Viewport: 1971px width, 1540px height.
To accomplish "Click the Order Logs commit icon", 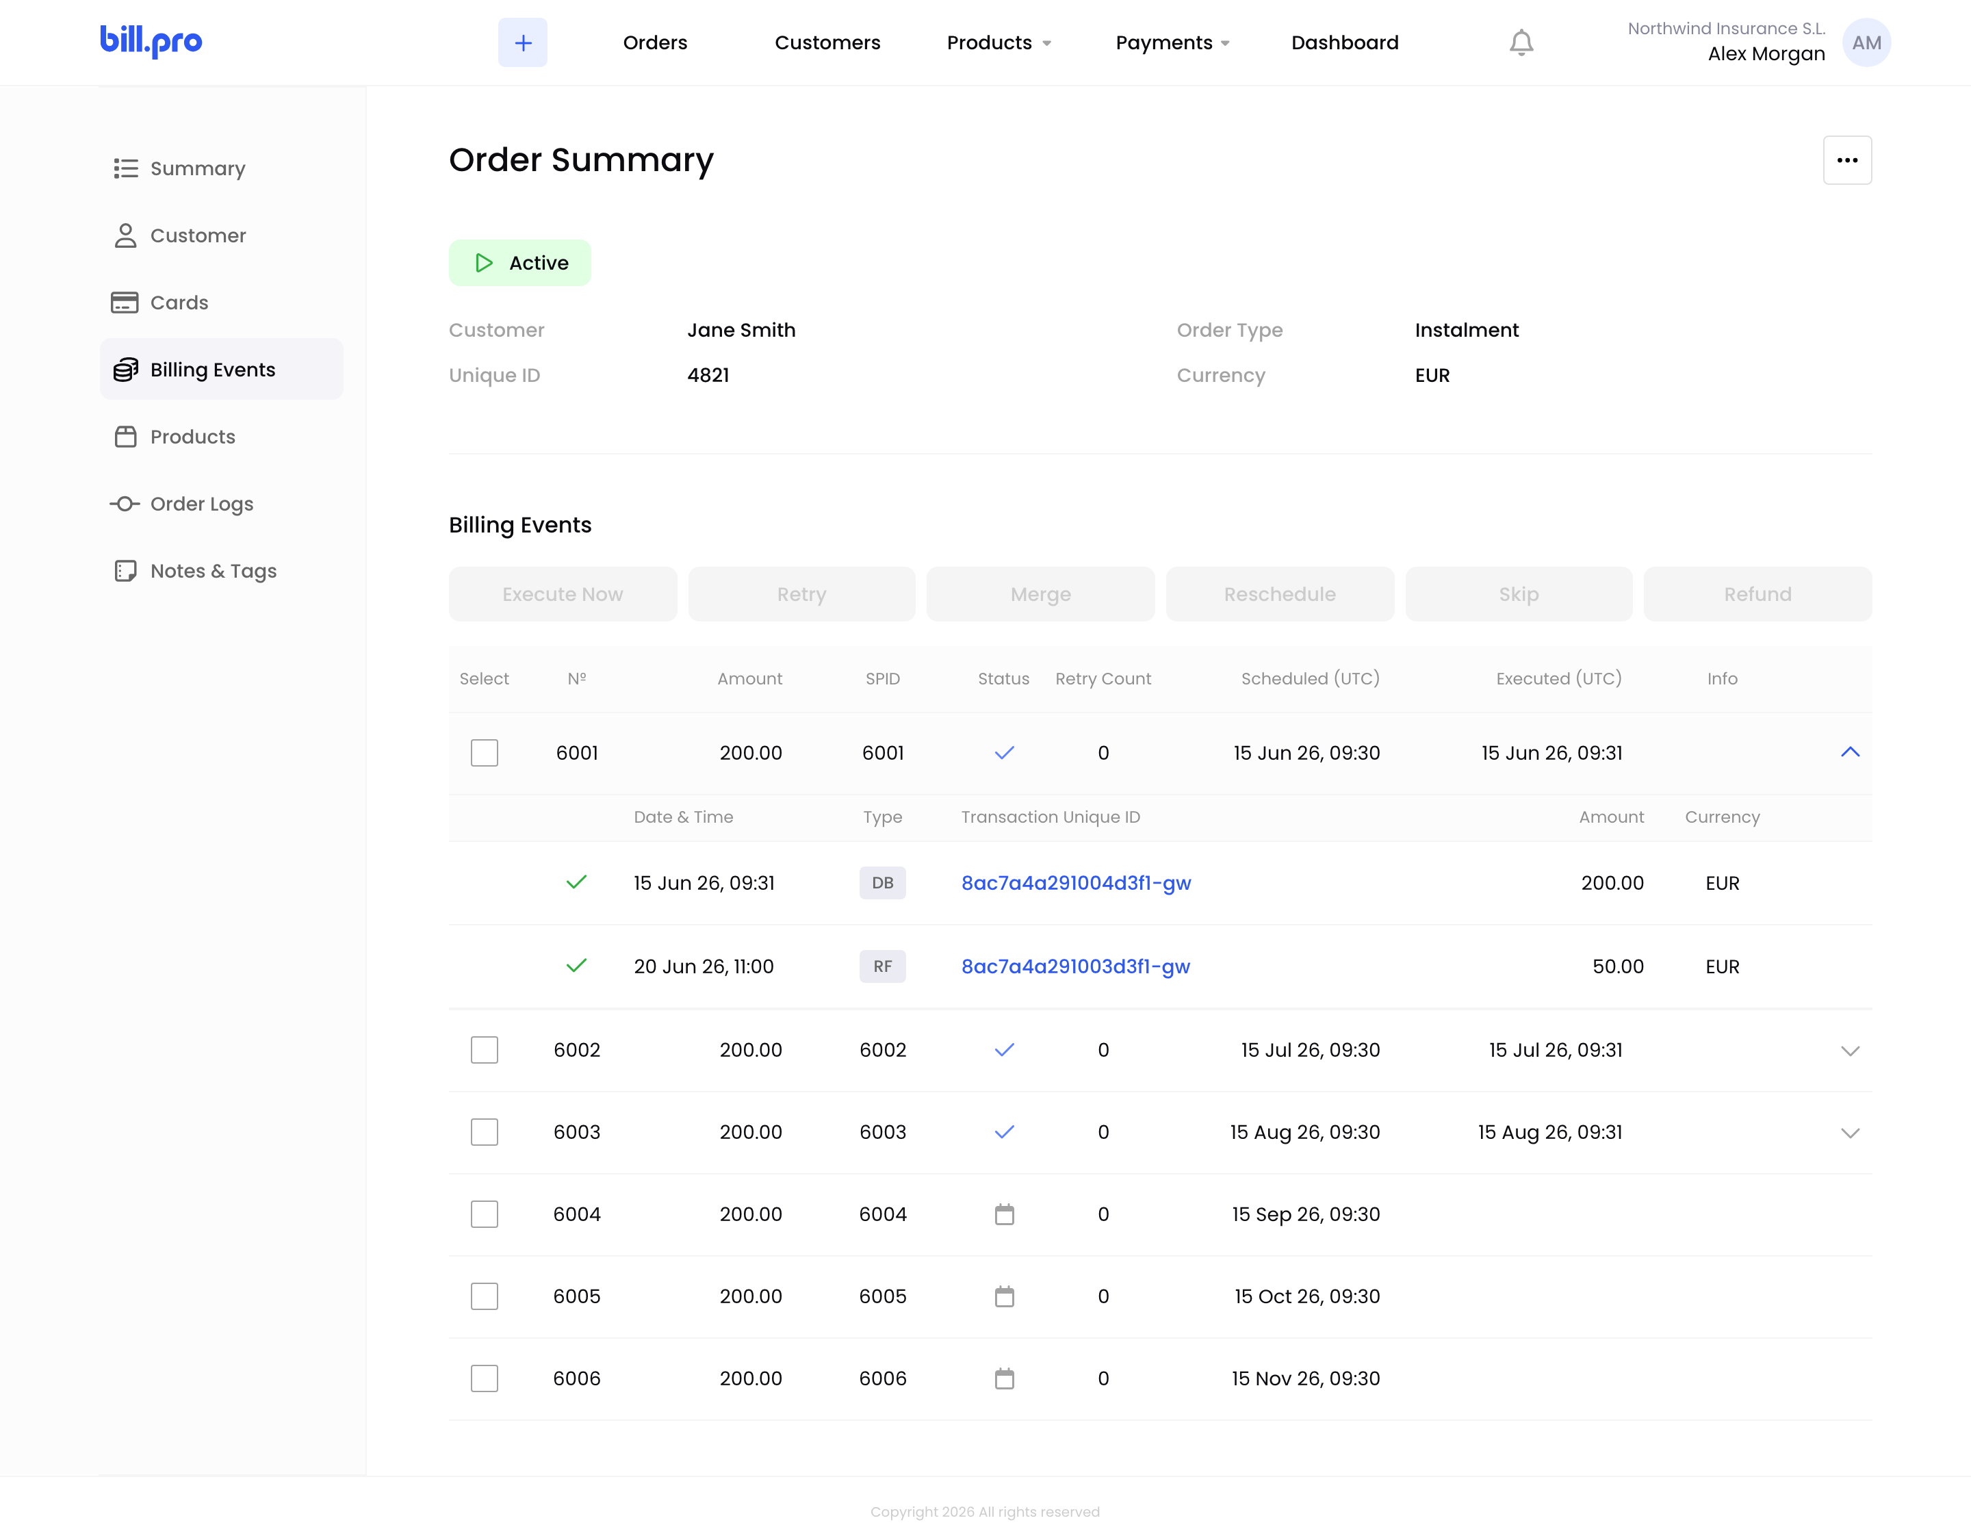I will (125, 504).
